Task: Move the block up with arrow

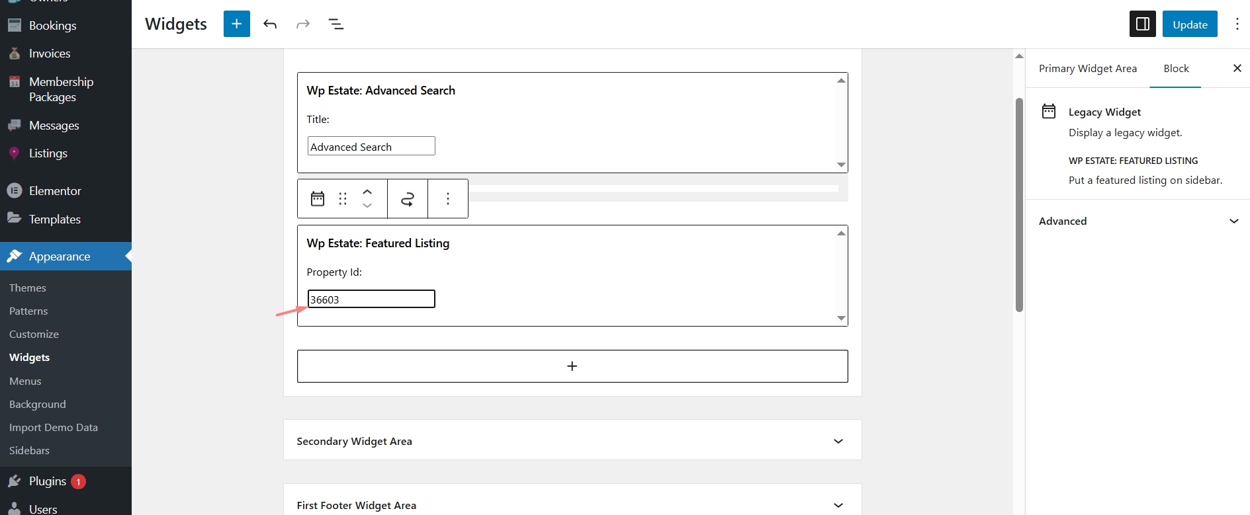Action: click(367, 192)
